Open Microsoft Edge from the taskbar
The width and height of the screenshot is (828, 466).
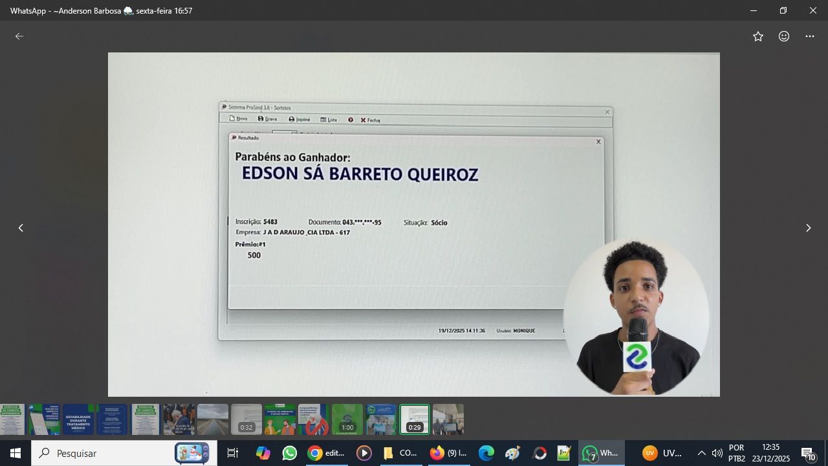pos(486,453)
